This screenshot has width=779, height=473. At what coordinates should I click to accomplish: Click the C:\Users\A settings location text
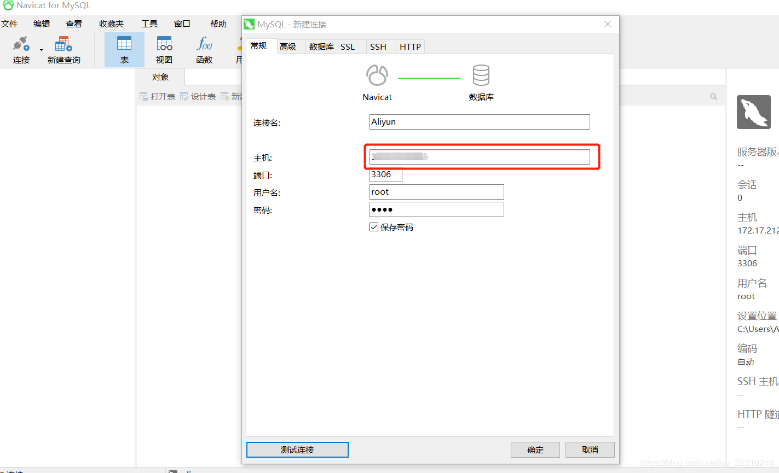coord(758,329)
